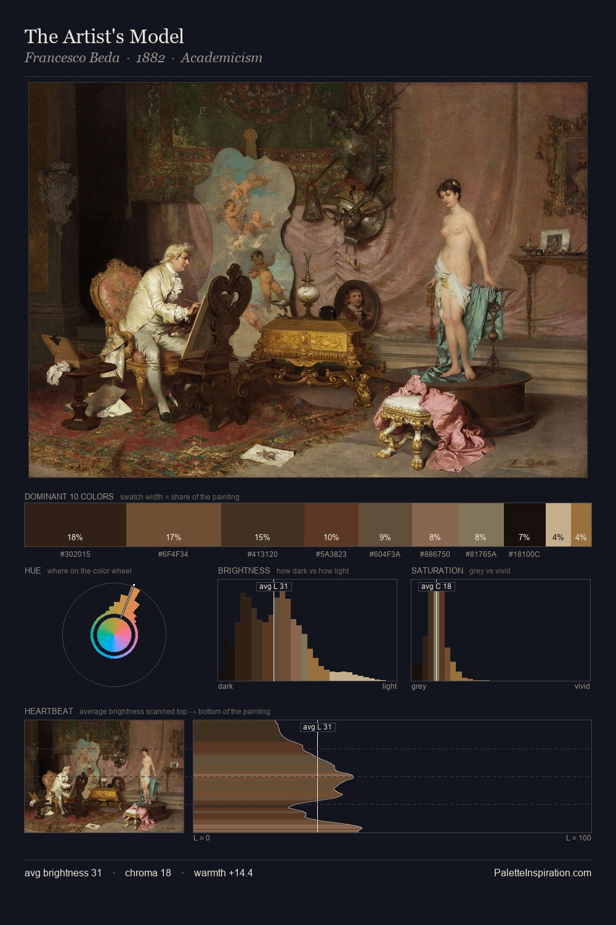Image resolution: width=616 pixels, height=925 pixels.
Task: Click hex label #18100C
Action: tap(525, 554)
